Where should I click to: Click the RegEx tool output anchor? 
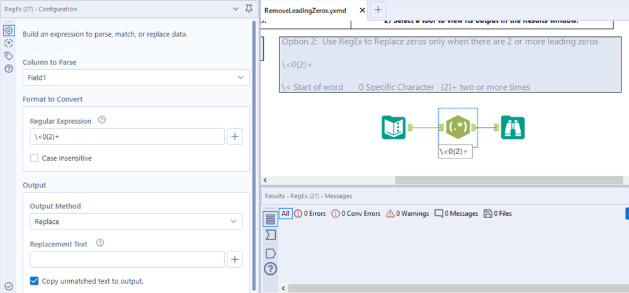(473, 128)
